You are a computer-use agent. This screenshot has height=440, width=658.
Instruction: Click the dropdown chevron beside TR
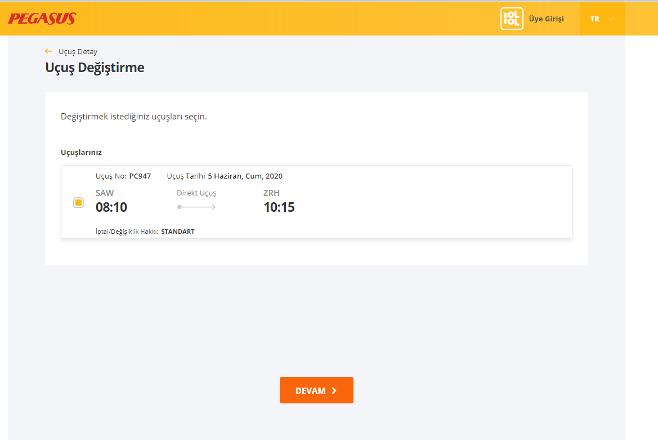[611, 19]
